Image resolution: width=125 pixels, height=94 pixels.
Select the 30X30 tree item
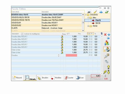click(x=98, y=23)
